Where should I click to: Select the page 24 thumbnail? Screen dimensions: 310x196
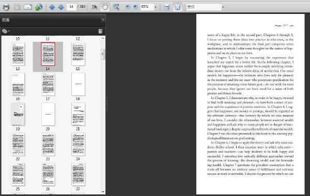(78, 144)
